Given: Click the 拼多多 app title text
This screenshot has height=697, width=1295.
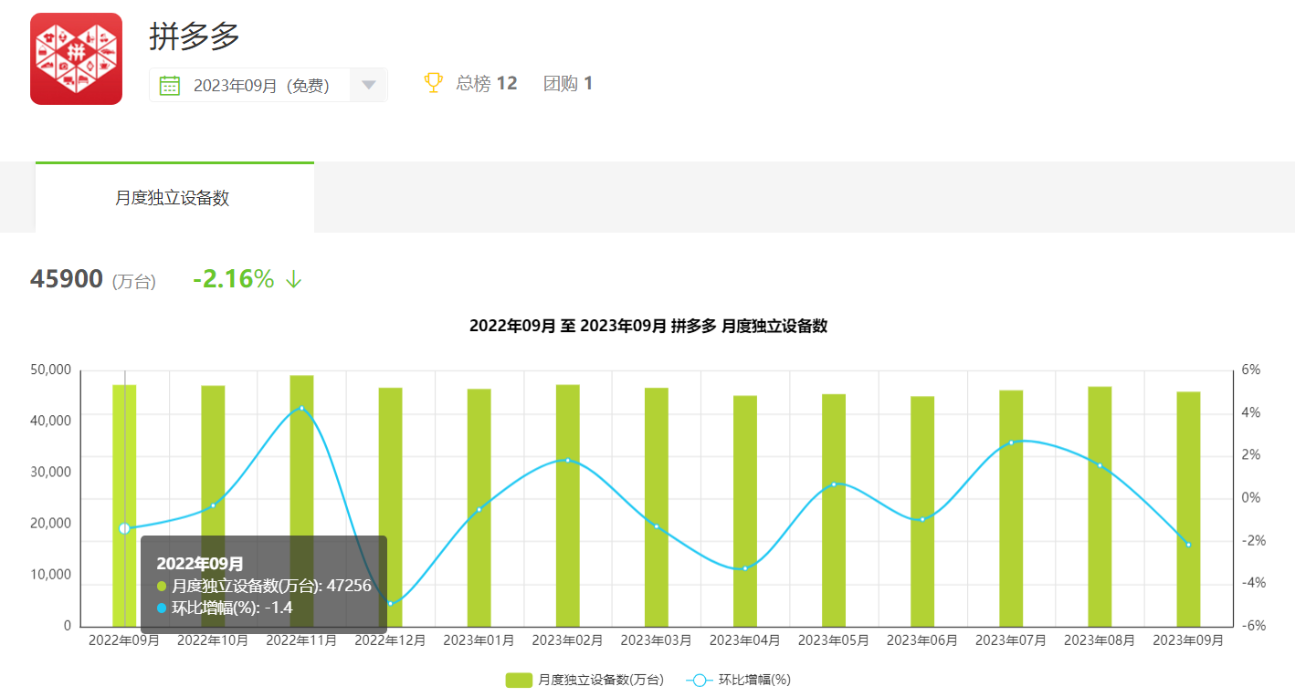Looking at the screenshot, I should point(195,36).
